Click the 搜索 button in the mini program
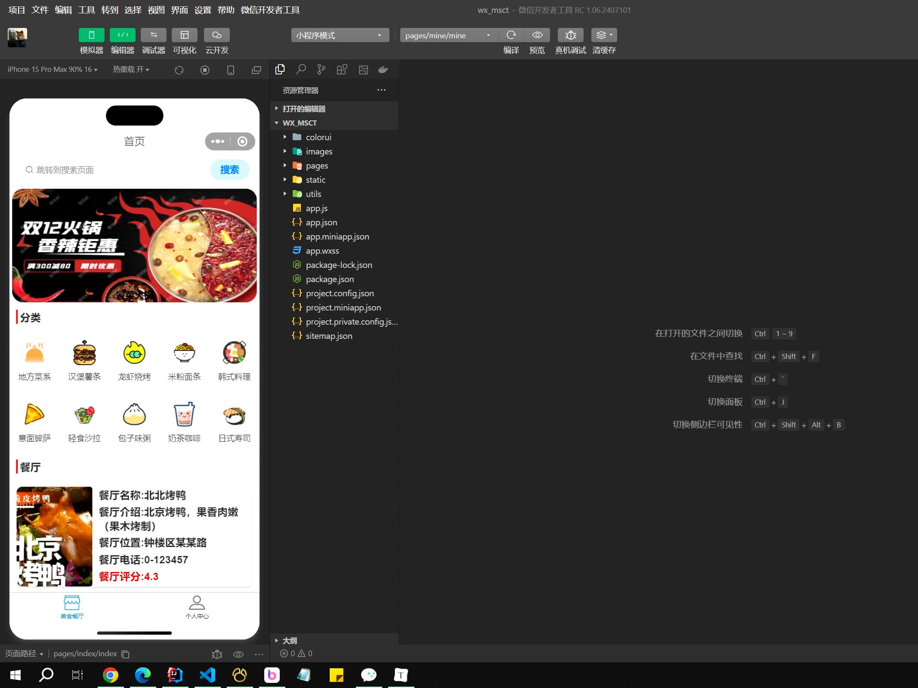 [230, 170]
